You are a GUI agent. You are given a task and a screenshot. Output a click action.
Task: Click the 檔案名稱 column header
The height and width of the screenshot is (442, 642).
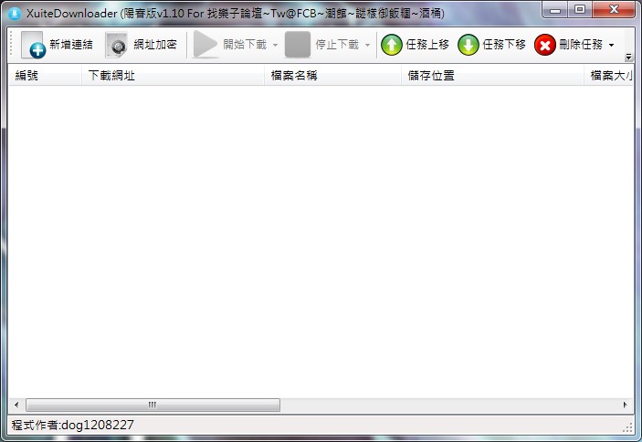[332, 75]
